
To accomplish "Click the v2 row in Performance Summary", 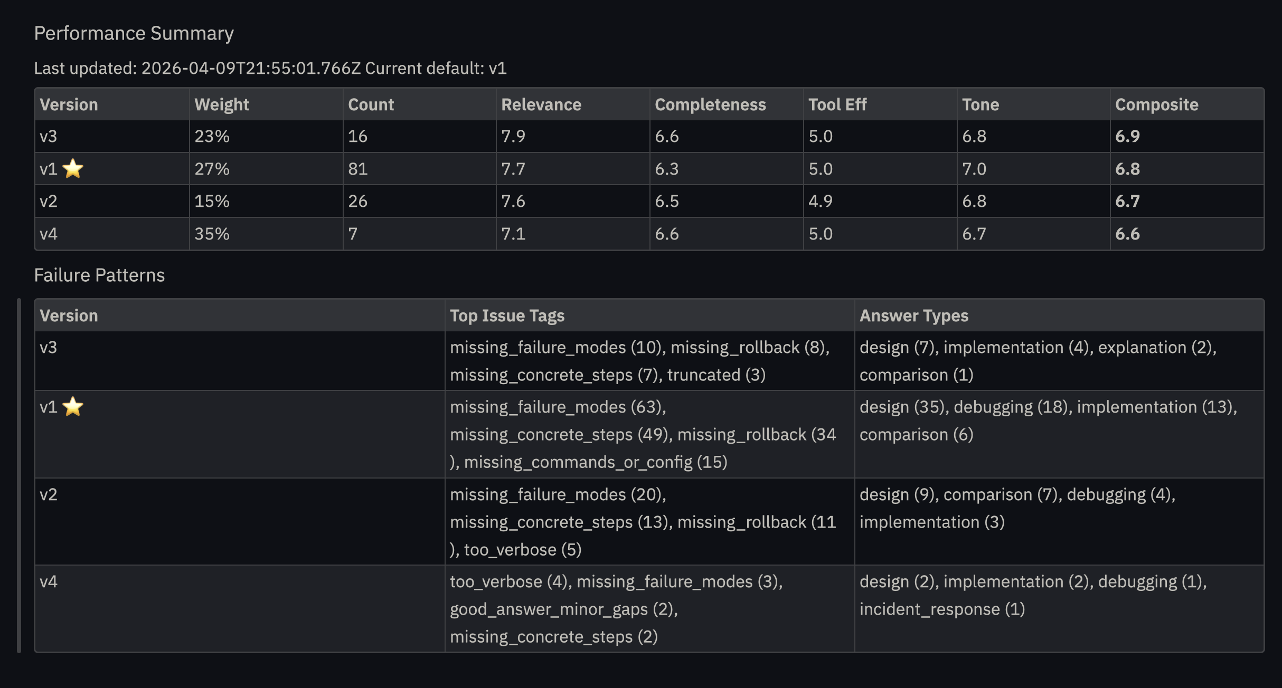I will [49, 201].
